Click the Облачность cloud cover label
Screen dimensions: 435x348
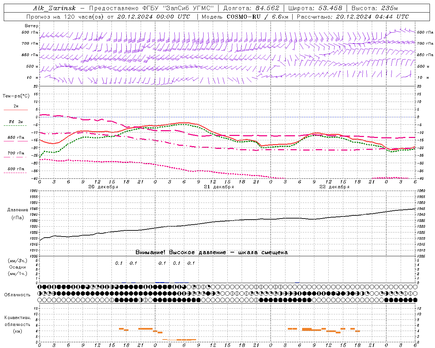point(17,295)
